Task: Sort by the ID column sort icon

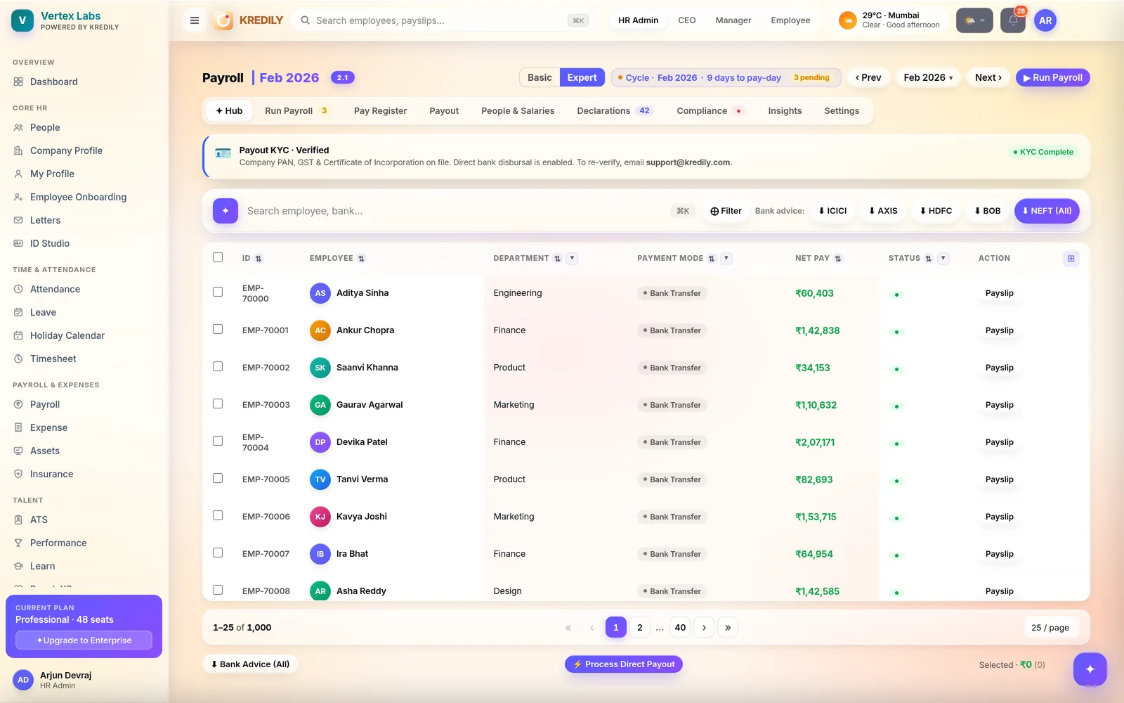Action: 259,259
